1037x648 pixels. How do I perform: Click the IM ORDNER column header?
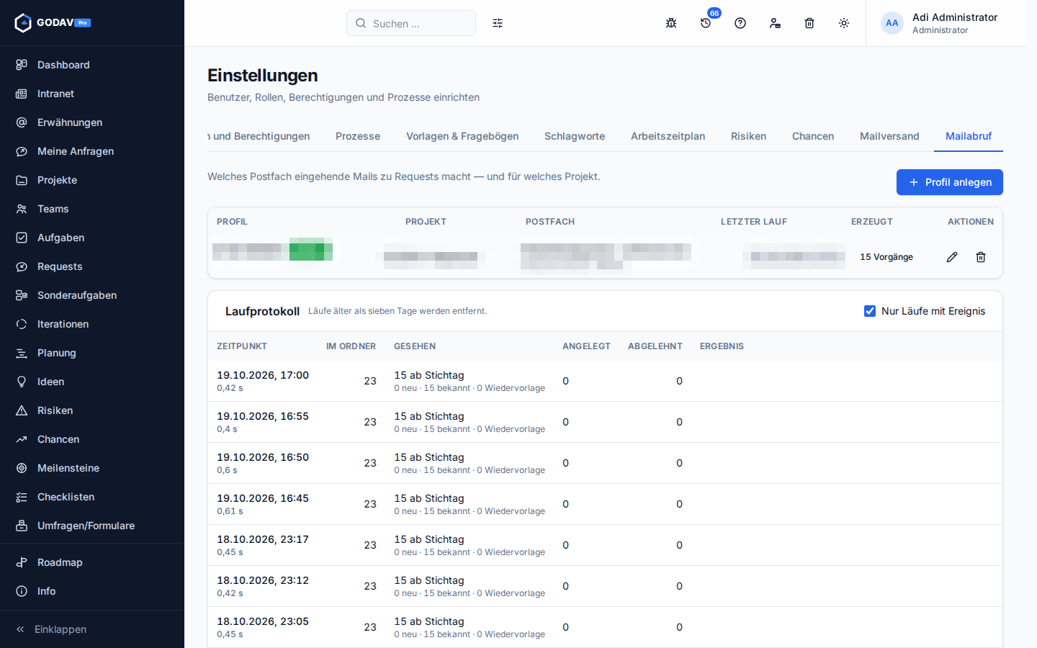351,346
